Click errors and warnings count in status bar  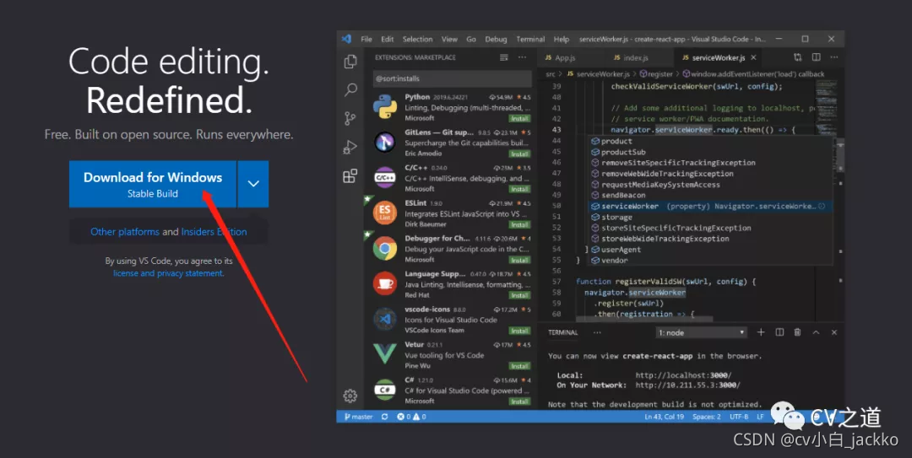click(x=411, y=417)
